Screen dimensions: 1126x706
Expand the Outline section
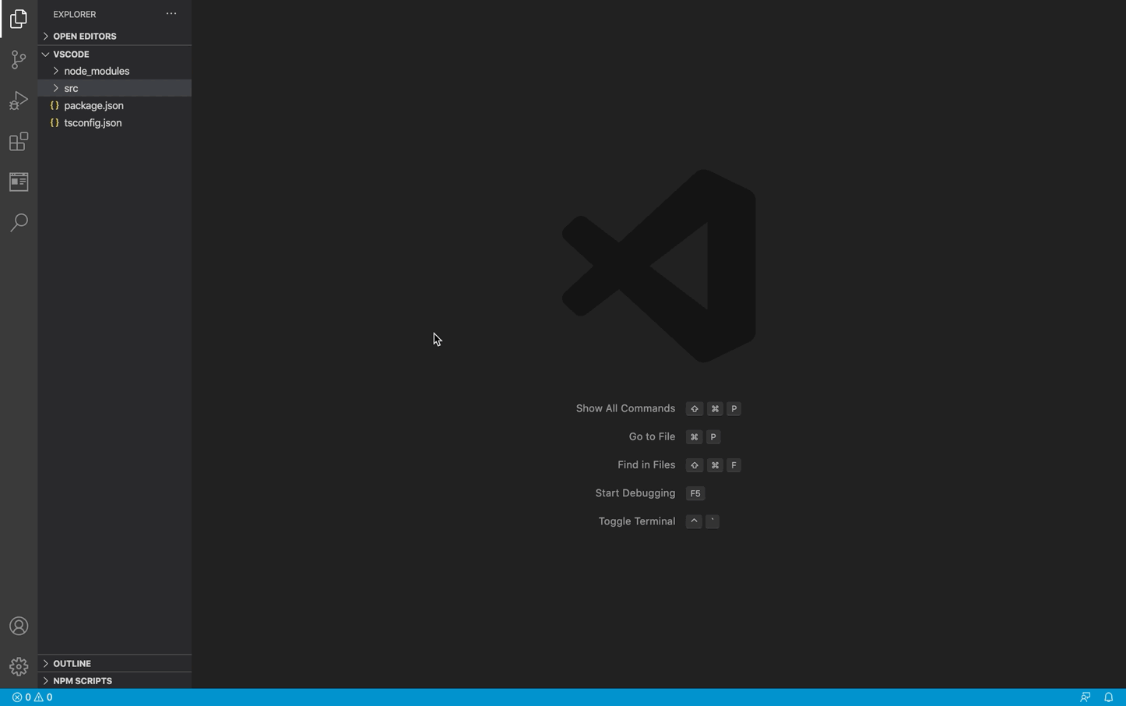(x=114, y=664)
